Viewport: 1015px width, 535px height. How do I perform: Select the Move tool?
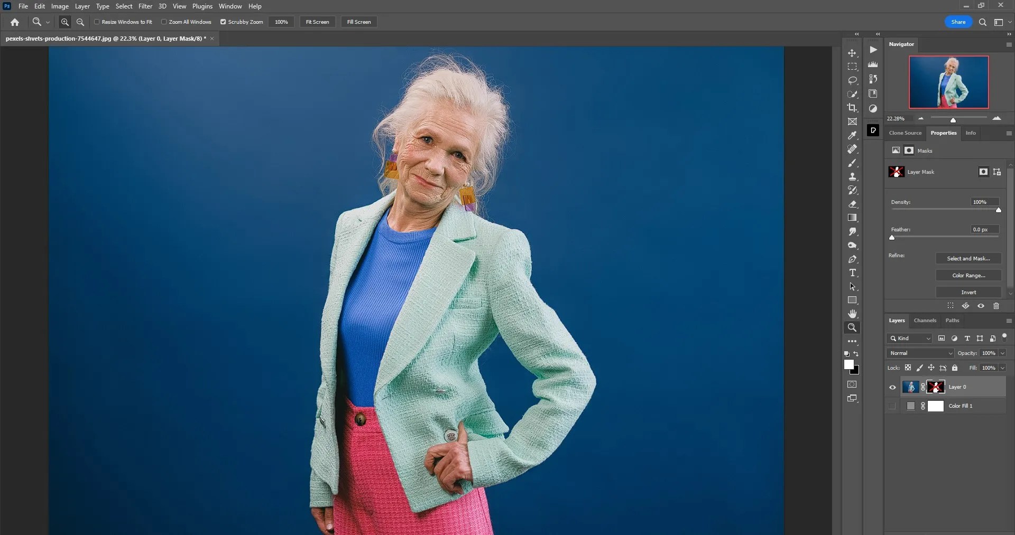point(853,53)
